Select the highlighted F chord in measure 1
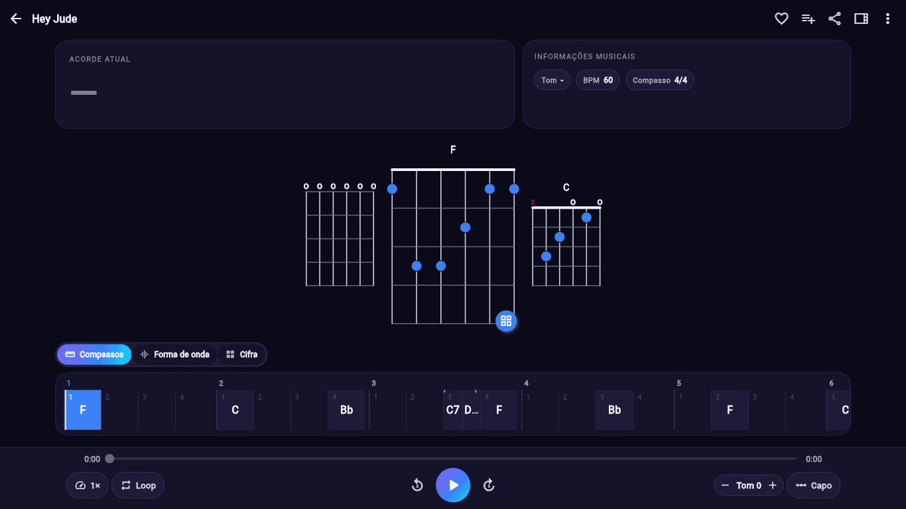906x509 pixels. [83, 410]
